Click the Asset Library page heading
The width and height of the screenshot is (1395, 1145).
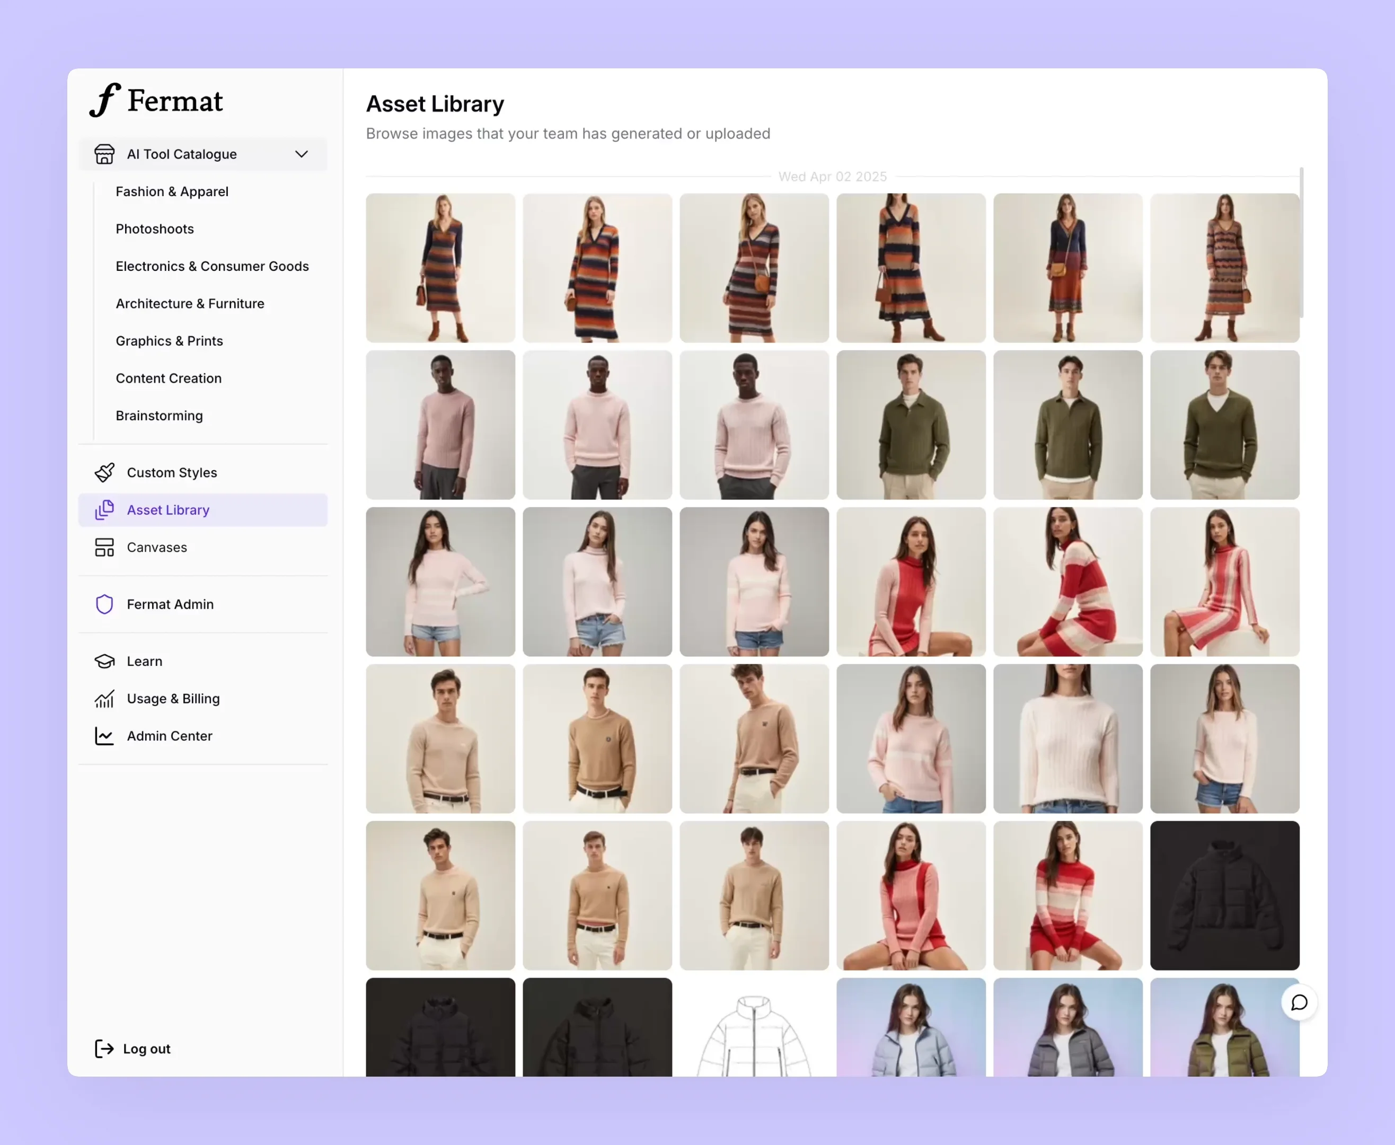[x=435, y=103]
